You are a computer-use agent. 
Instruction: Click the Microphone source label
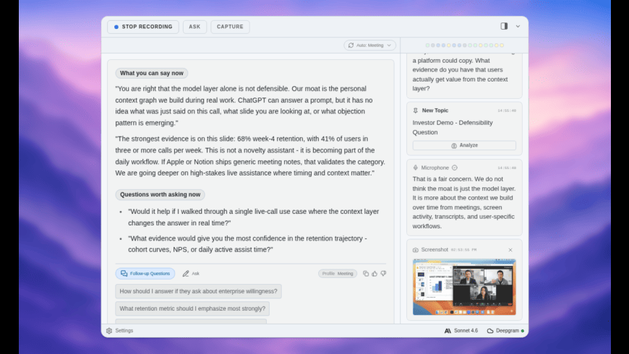(x=435, y=168)
